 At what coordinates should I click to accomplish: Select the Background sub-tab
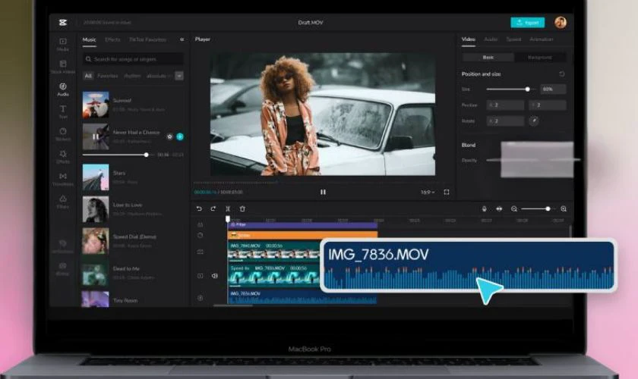click(539, 58)
